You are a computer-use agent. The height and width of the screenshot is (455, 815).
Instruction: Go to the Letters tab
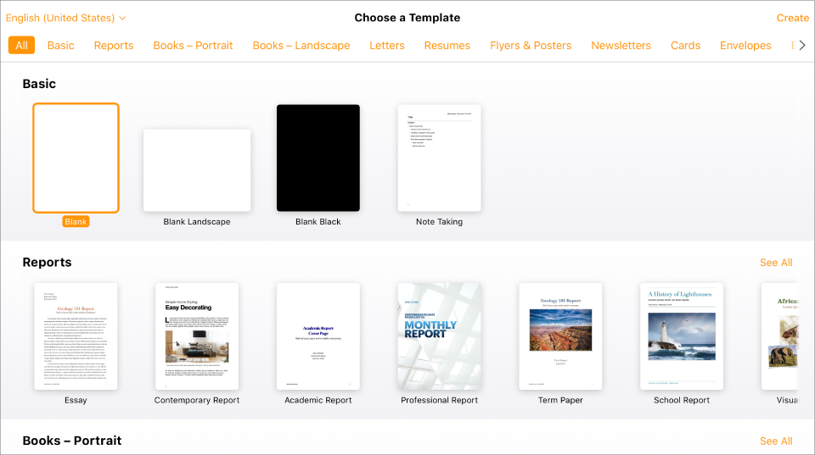tap(387, 45)
